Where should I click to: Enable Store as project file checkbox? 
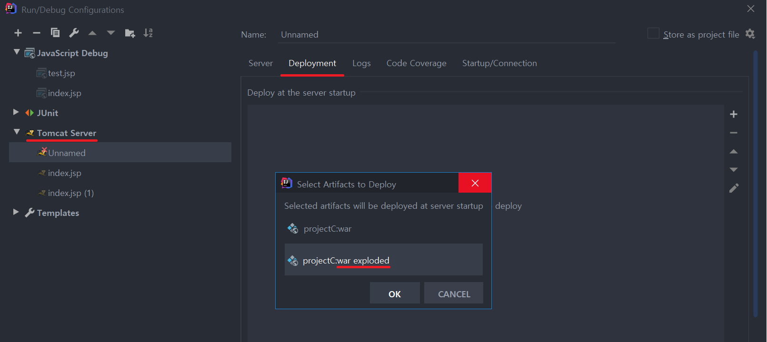[x=653, y=33]
